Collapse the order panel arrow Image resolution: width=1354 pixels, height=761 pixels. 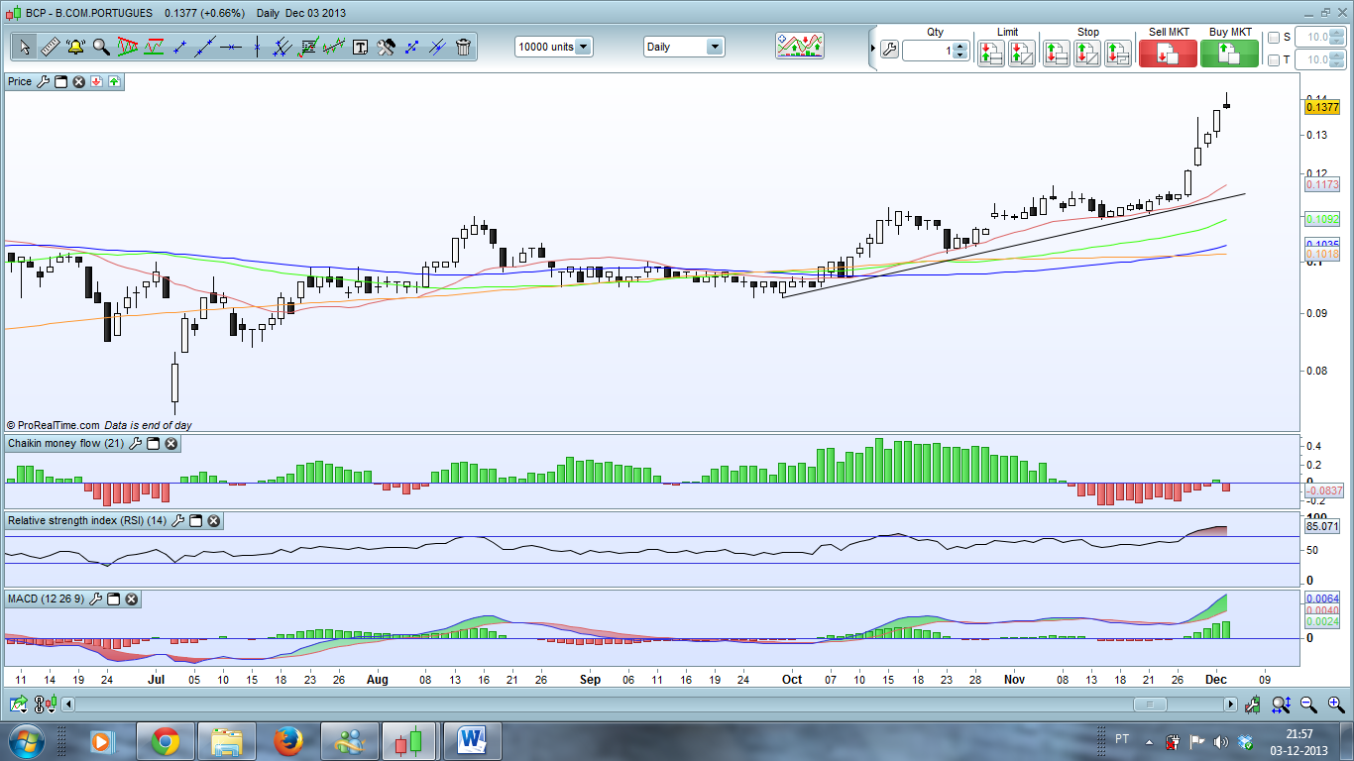pyautogui.click(x=872, y=49)
